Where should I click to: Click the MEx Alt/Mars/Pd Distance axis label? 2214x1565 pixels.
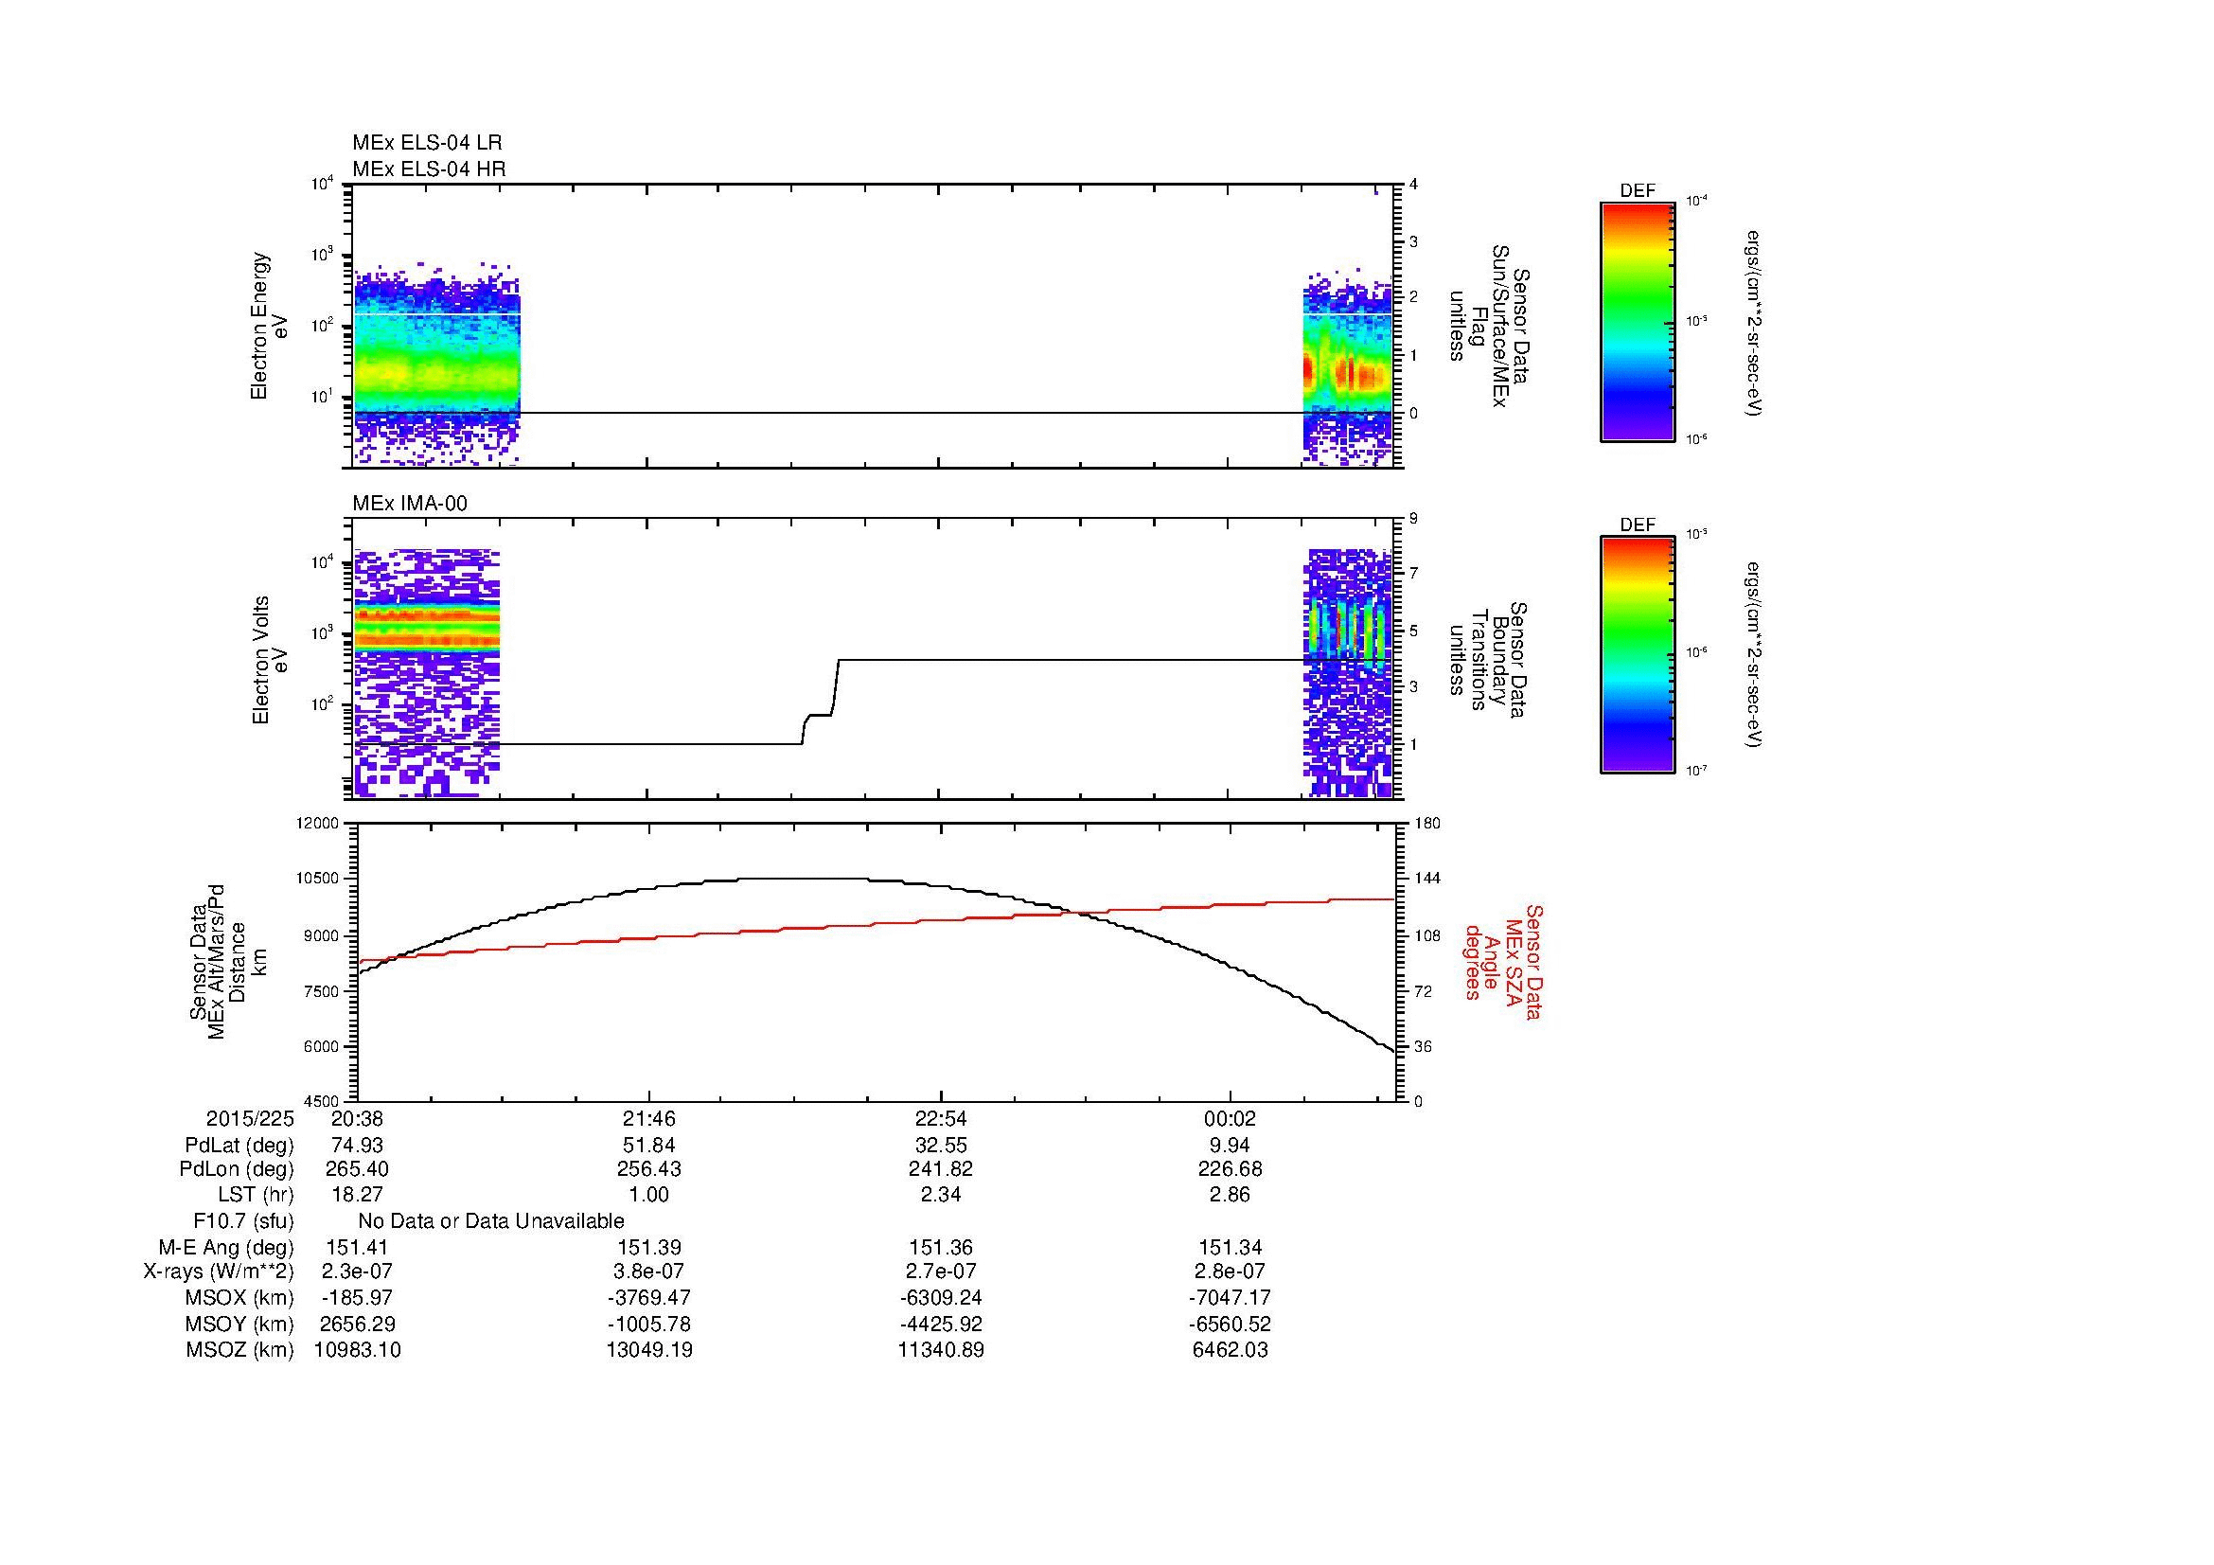tap(220, 961)
